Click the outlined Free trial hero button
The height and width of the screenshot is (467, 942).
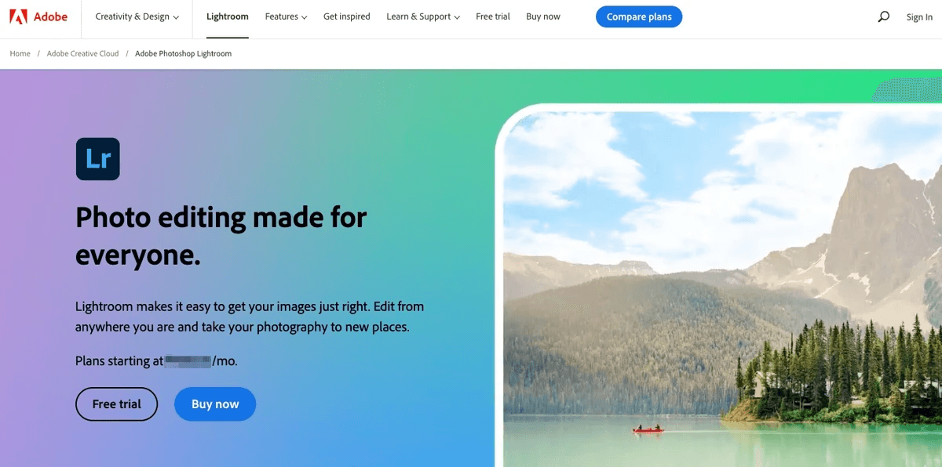[x=117, y=404]
